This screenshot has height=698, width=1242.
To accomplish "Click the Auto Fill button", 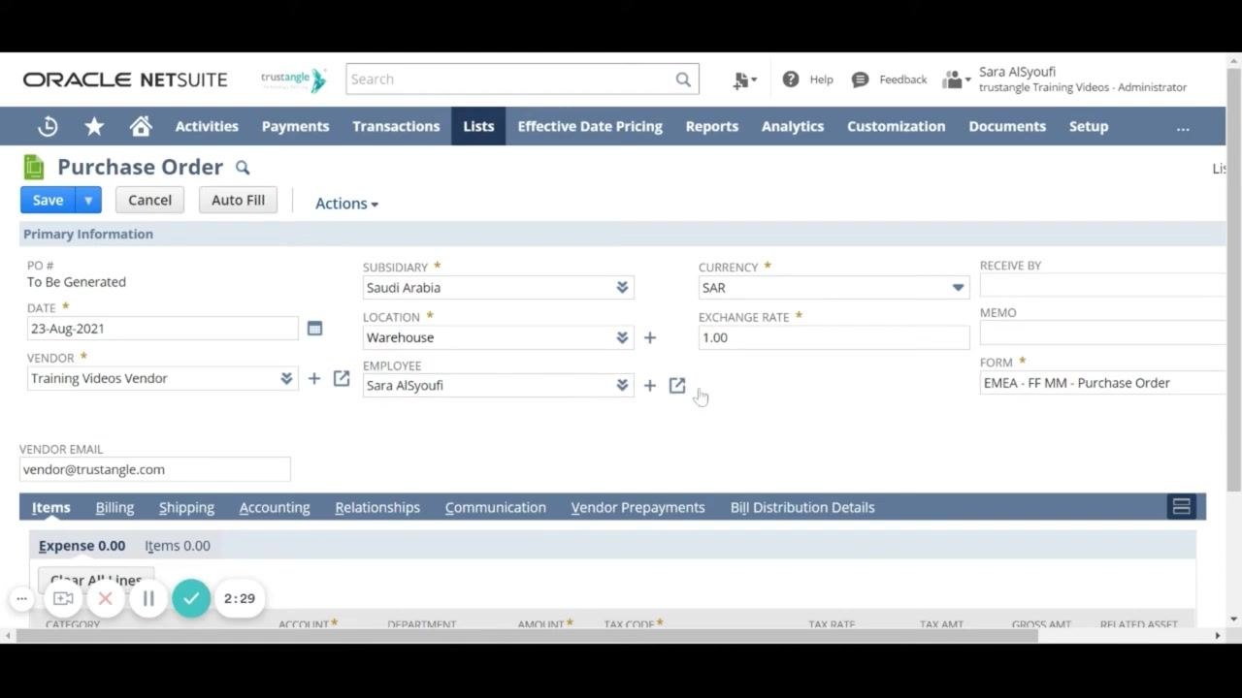I will tap(238, 201).
